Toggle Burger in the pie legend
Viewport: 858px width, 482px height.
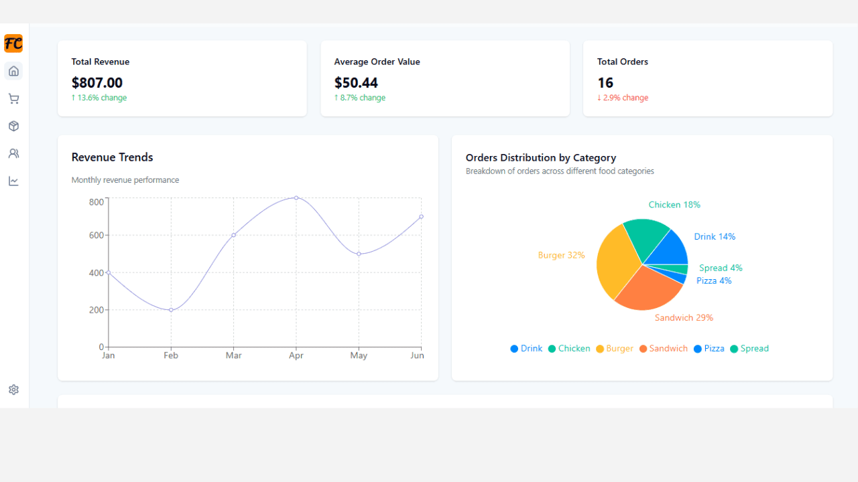point(615,349)
